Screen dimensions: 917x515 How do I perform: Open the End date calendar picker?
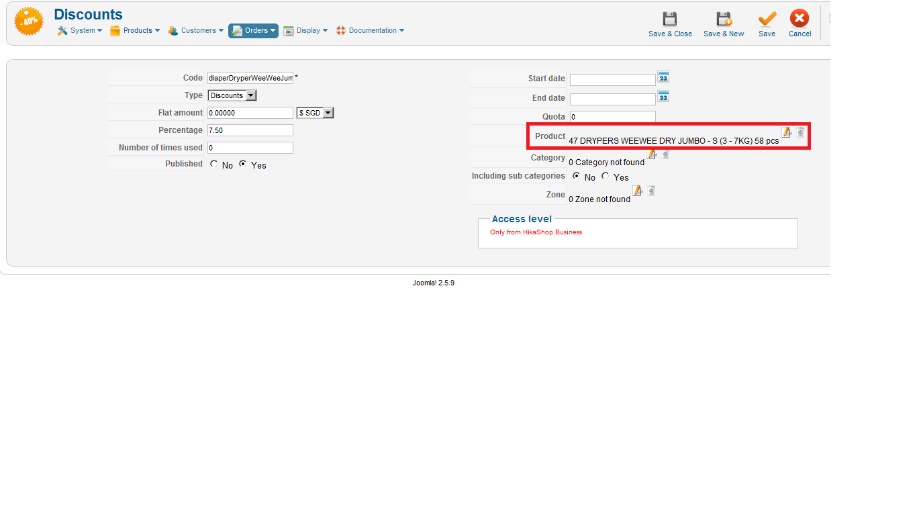(663, 97)
